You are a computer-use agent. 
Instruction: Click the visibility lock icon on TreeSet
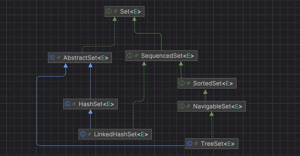click(x=196, y=144)
